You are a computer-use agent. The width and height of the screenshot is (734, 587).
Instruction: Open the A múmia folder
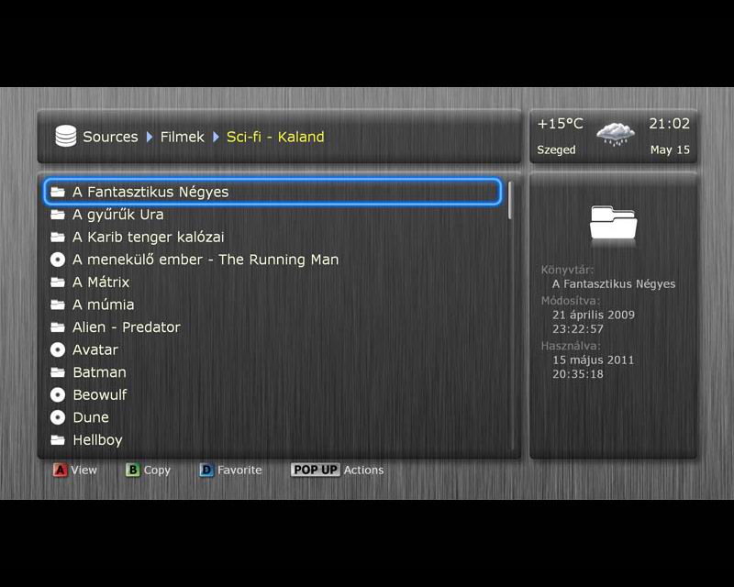click(x=103, y=305)
